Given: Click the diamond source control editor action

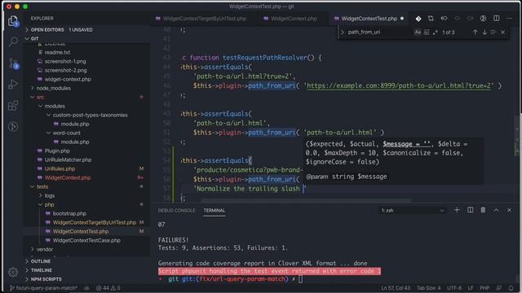Looking at the screenshot, I should pos(418,19).
